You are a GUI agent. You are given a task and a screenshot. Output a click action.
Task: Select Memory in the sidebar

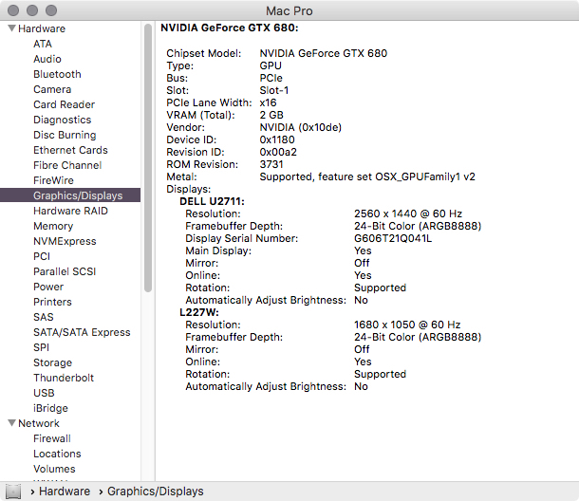pos(53,226)
